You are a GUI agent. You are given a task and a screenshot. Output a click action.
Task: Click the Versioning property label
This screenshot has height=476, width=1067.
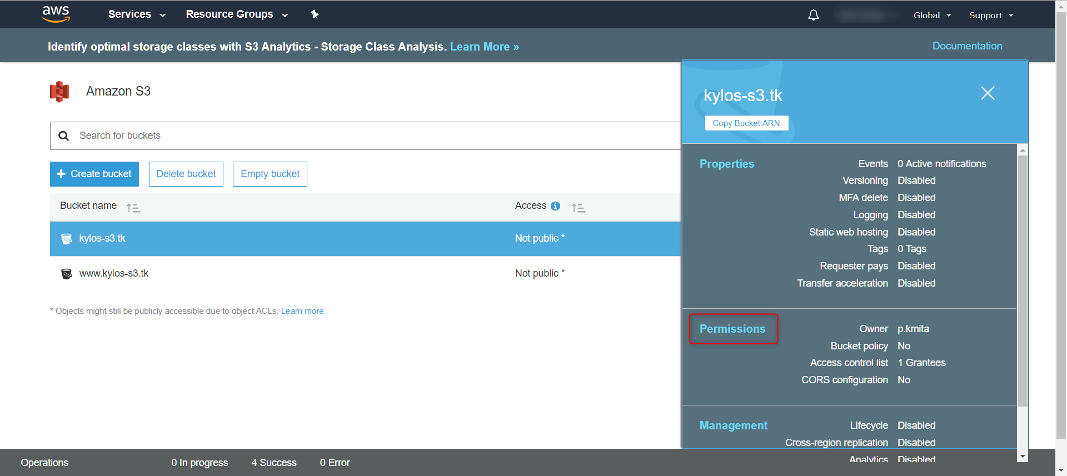click(x=865, y=181)
